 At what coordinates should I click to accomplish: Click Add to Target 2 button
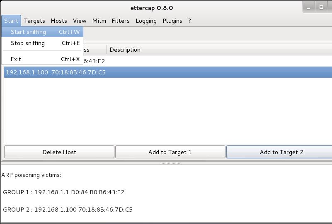pyautogui.click(x=279, y=152)
